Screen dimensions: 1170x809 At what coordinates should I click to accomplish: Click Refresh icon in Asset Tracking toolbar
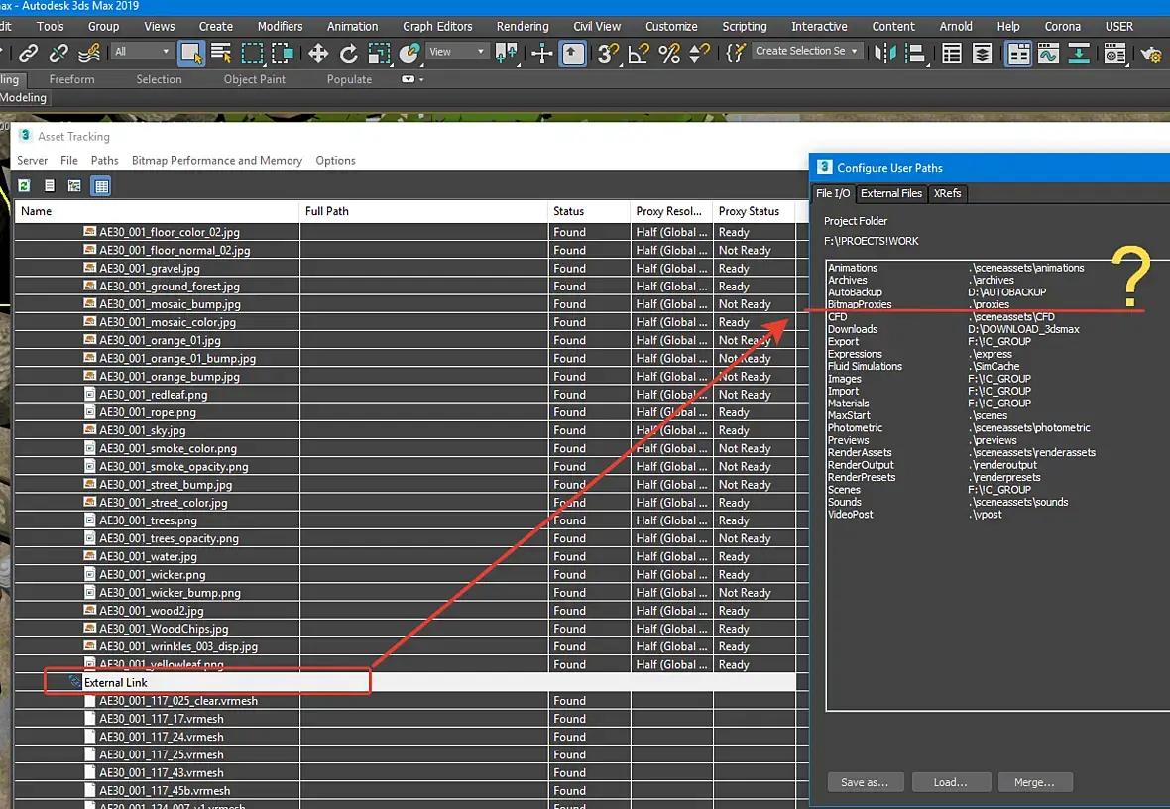[x=24, y=185]
